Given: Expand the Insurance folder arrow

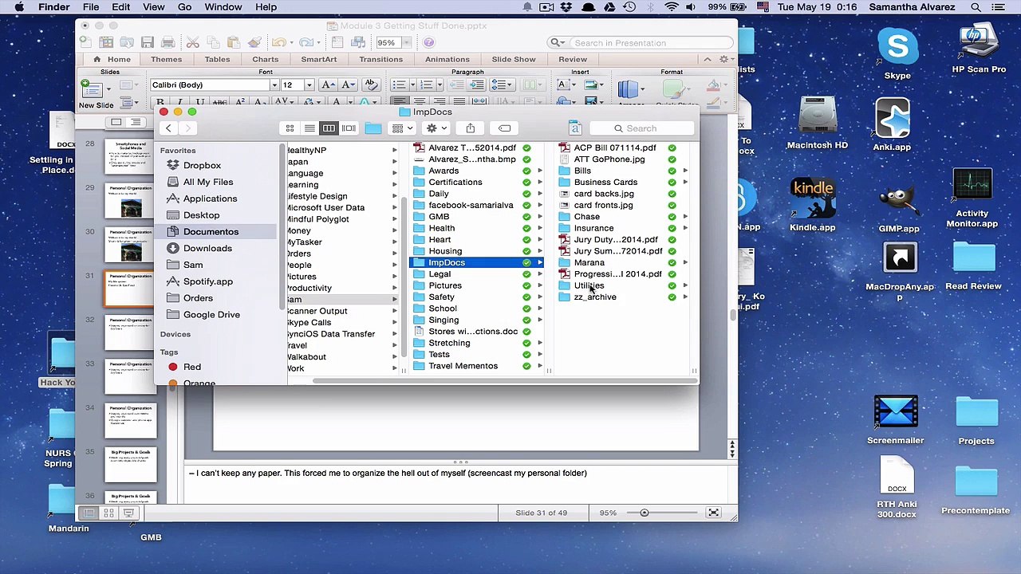Looking at the screenshot, I should [x=685, y=228].
